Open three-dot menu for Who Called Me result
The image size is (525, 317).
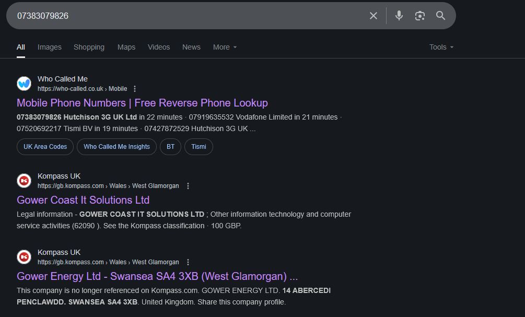(x=135, y=89)
